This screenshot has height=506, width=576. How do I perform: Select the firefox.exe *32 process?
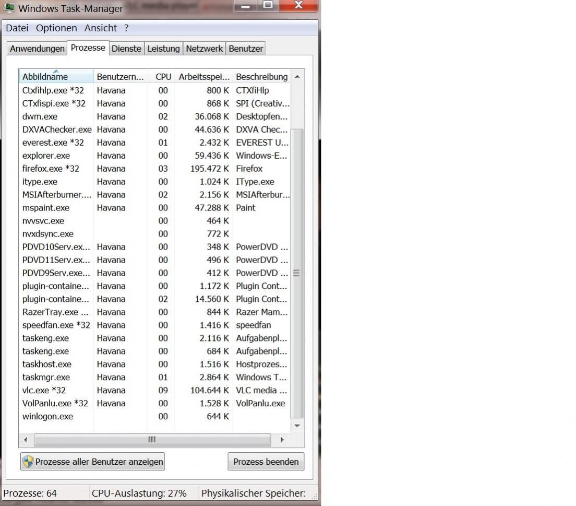pyautogui.click(x=154, y=169)
